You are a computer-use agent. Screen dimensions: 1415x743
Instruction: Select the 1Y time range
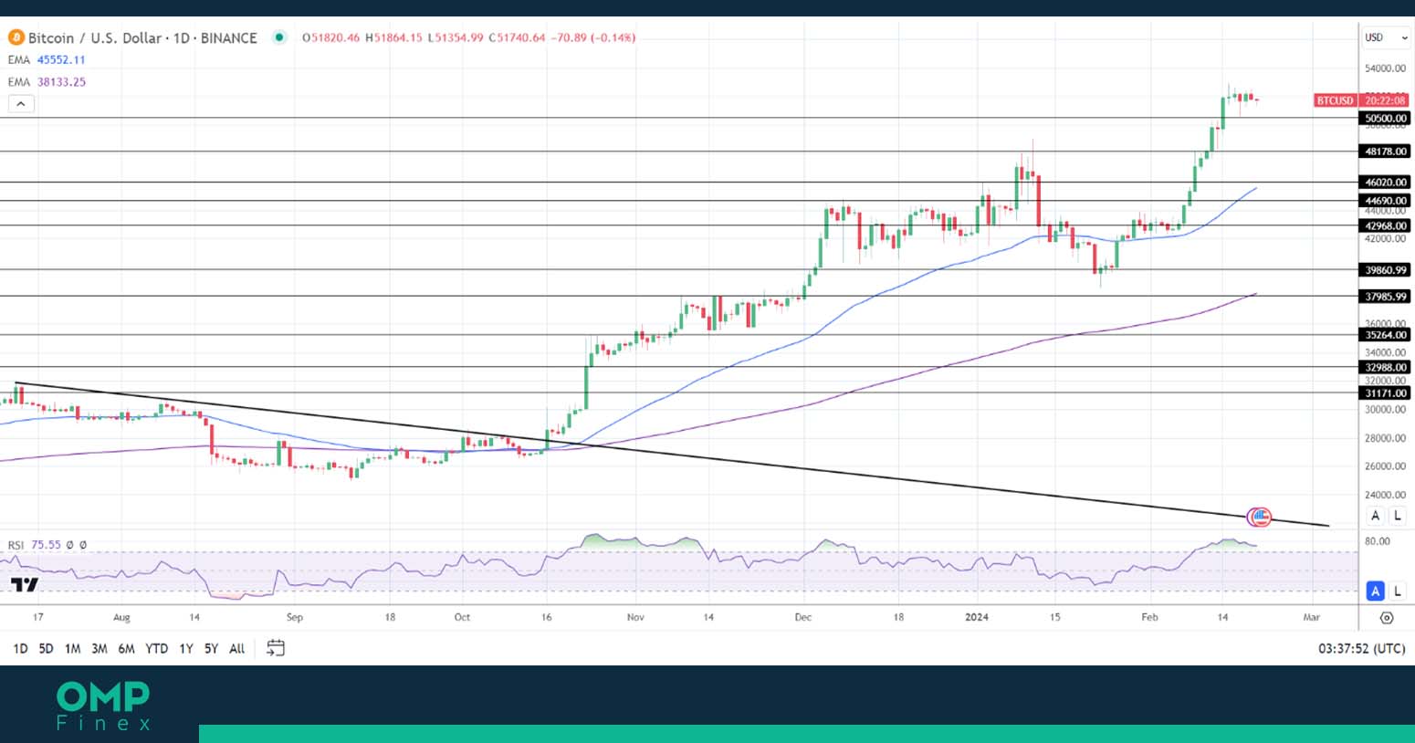pyautogui.click(x=185, y=648)
